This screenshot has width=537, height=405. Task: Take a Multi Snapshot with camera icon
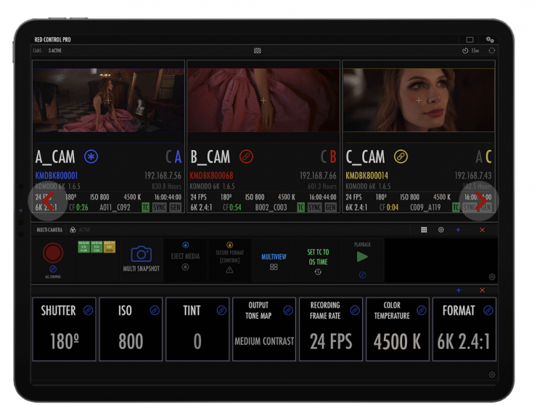click(x=141, y=260)
